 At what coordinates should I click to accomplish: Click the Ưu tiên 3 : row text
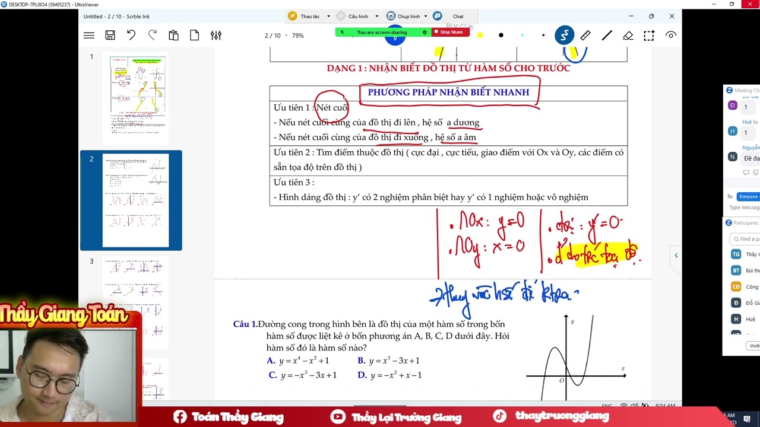[x=294, y=182]
